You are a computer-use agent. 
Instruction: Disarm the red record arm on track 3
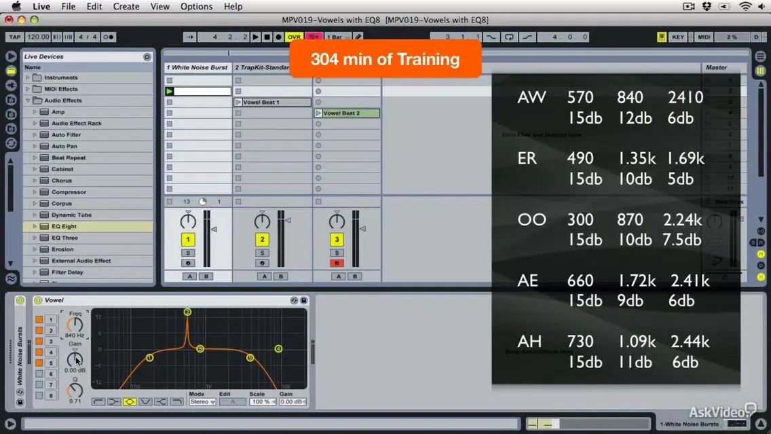(x=337, y=264)
